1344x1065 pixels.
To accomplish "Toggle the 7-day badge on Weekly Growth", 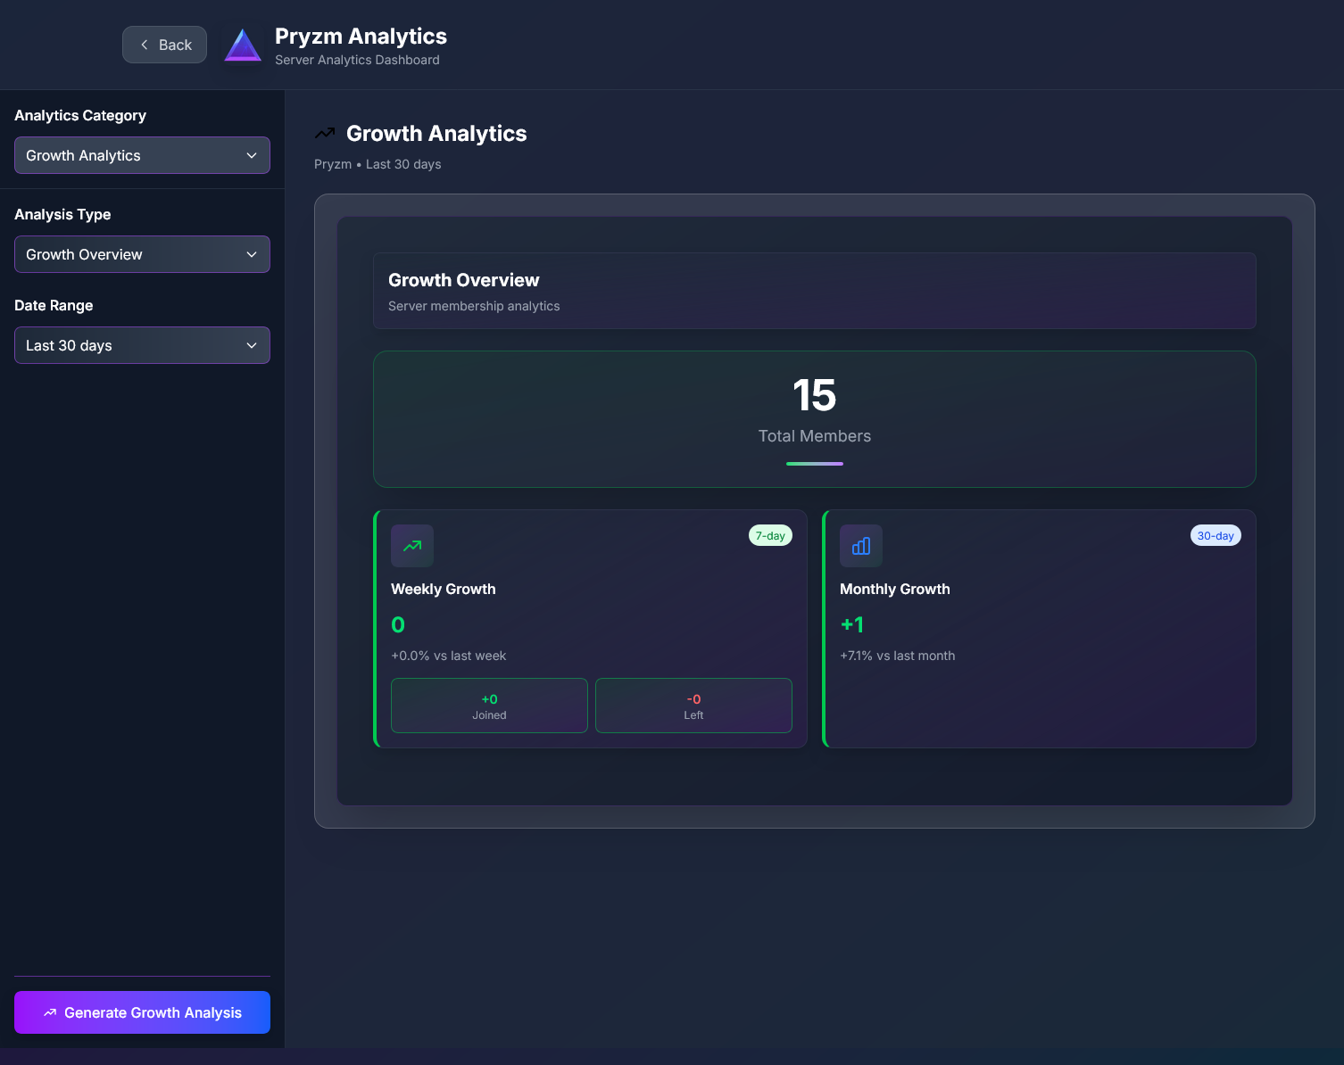I will [x=769, y=535].
